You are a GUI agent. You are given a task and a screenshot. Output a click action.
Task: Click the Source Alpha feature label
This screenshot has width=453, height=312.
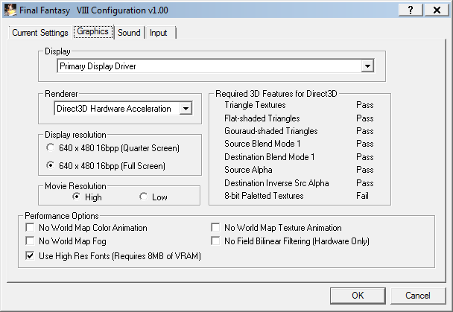point(248,170)
